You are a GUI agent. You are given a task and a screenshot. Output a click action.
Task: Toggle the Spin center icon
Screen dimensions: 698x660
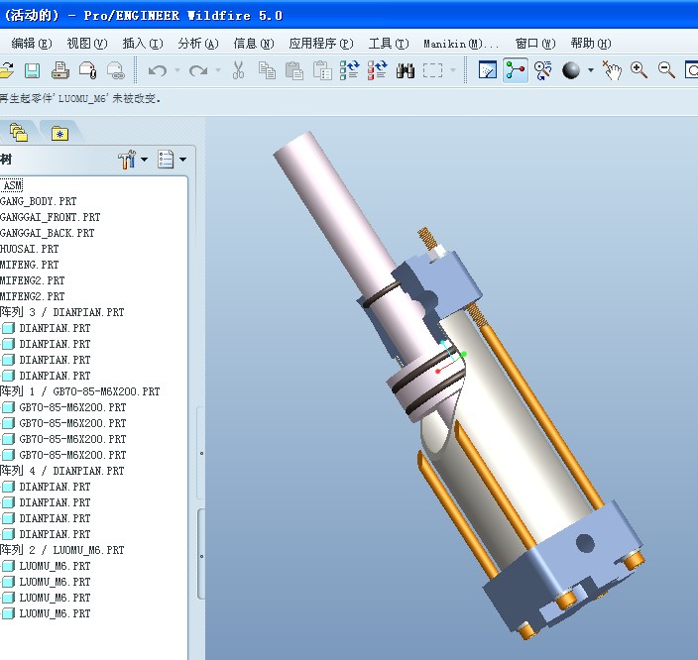[x=516, y=70]
